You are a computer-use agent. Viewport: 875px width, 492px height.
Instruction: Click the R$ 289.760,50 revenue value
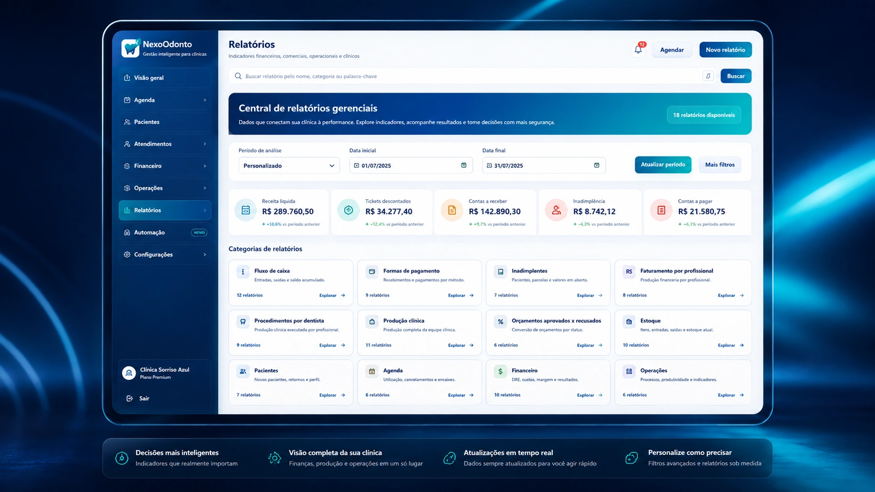click(288, 212)
